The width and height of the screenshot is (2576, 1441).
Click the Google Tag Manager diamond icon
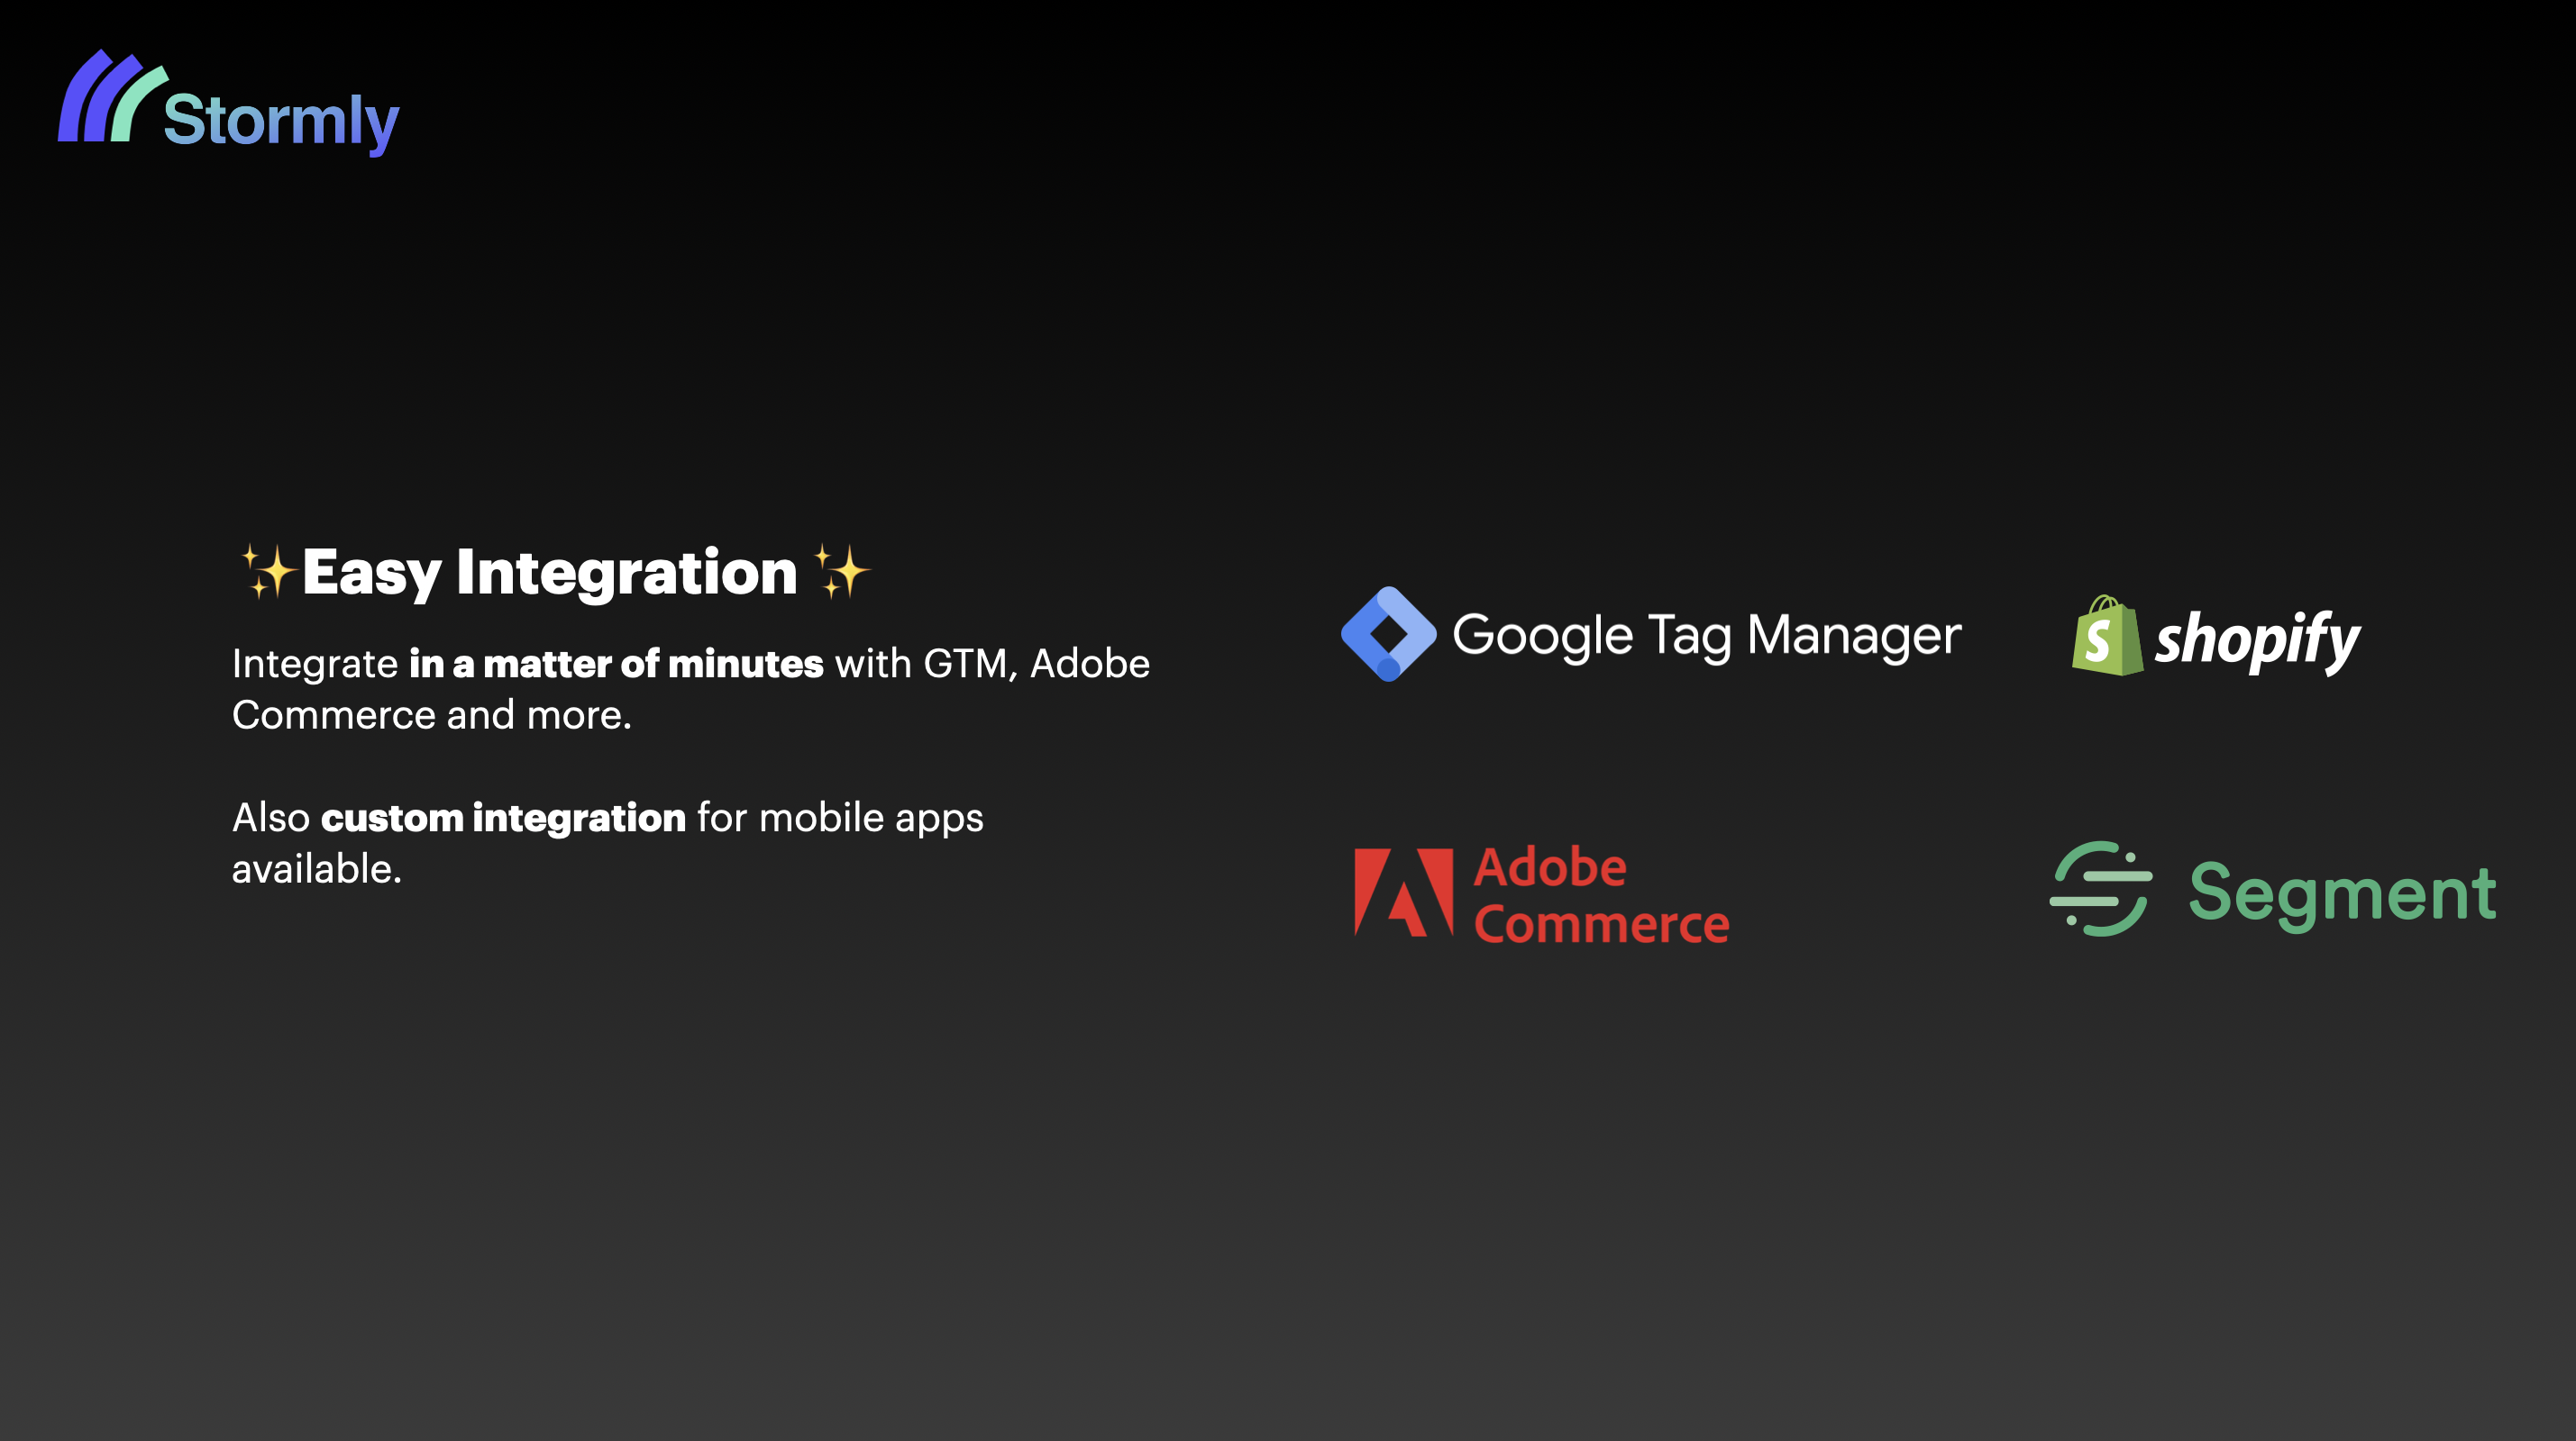pyautogui.click(x=1388, y=635)
